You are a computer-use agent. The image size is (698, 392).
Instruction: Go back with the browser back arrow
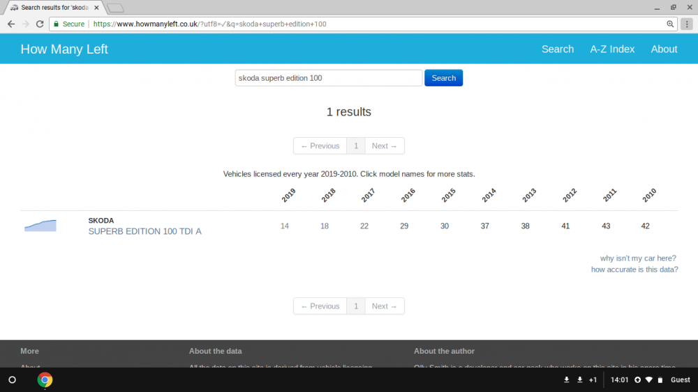(11, 24)
